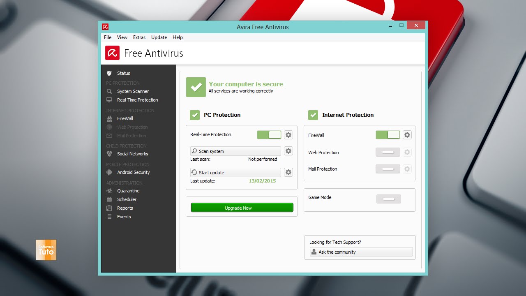The image size is (526, 296).
Task: Click the Avira icon in title bar
Action: [105, 27]
